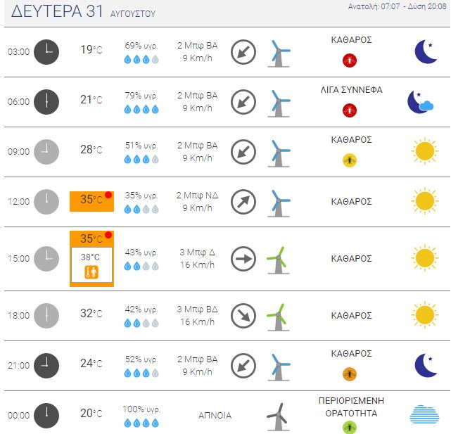Click the green wind turbine at 15:00
The height and width of the screenshot is (434, 458).
click(279, 260)
